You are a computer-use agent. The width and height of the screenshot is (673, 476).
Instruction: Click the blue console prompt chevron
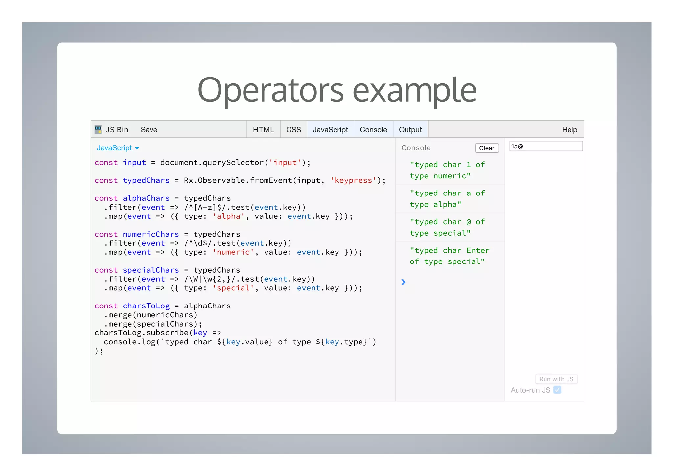tap(403, 282)
